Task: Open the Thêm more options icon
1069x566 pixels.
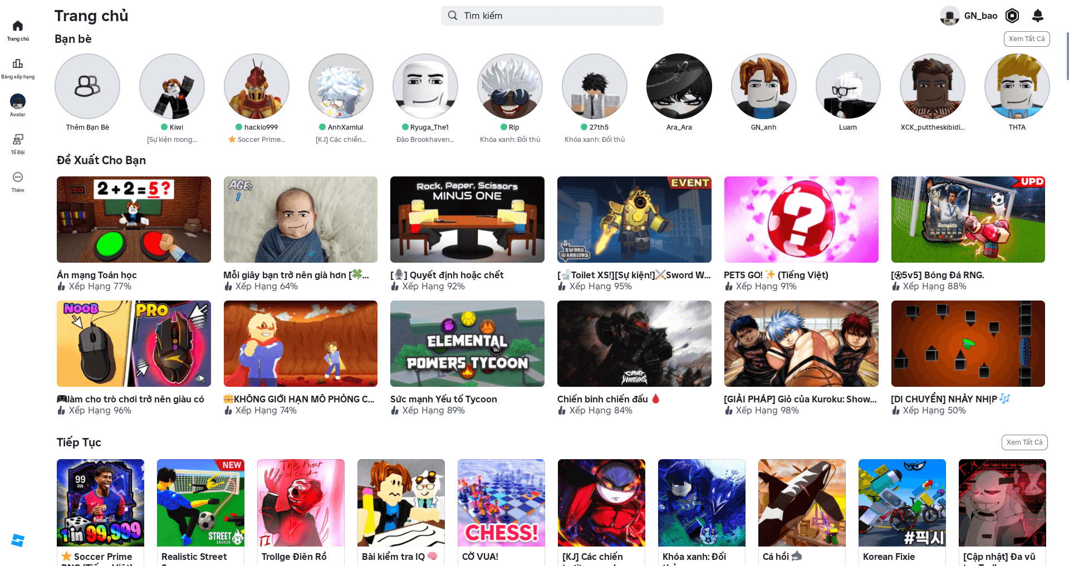Action: tap(18, 178)
